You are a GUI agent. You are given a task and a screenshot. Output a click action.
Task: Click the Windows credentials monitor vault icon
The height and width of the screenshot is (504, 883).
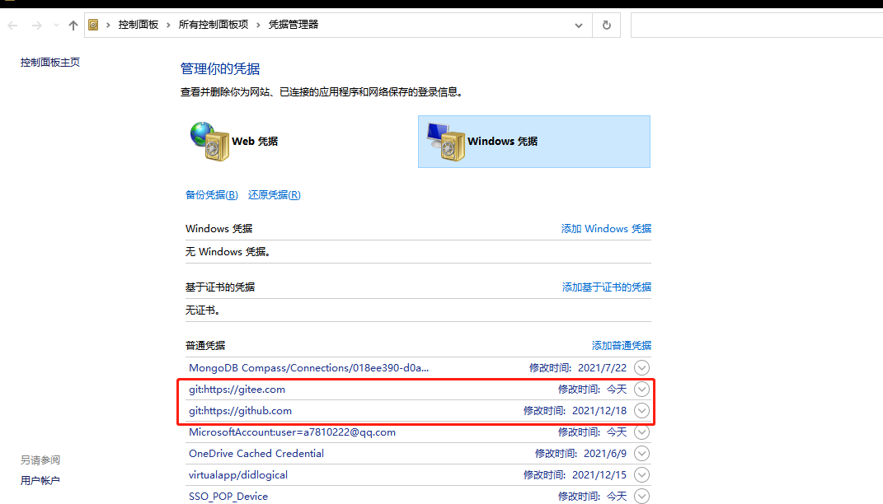446,142
